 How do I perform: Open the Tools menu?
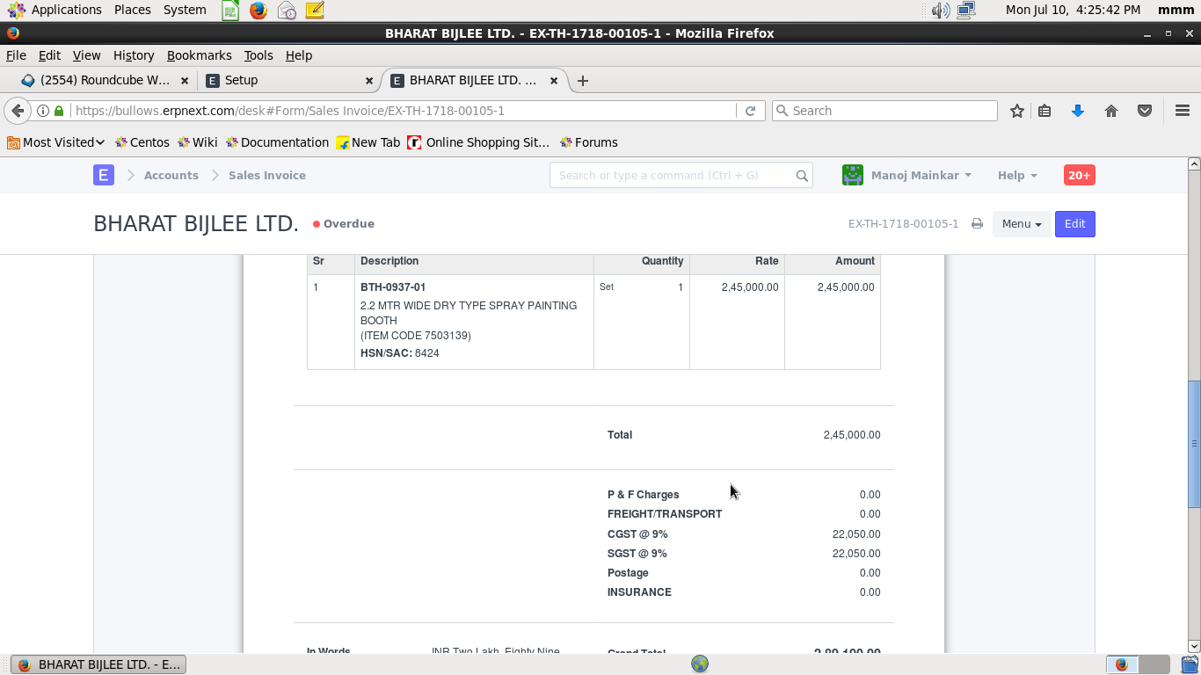click(x=258, y=55)
